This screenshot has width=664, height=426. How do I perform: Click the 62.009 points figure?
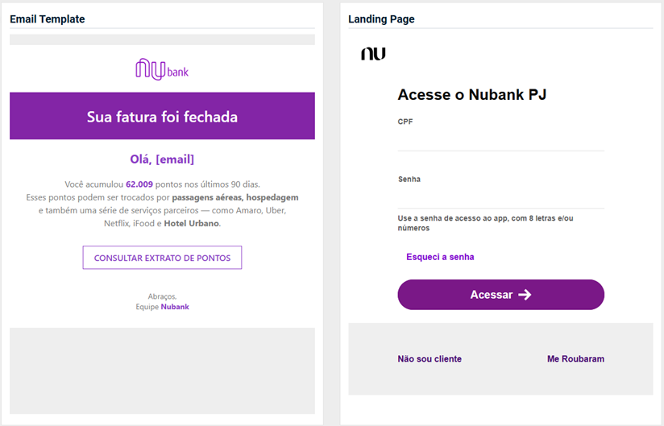(x=139, y=184)
